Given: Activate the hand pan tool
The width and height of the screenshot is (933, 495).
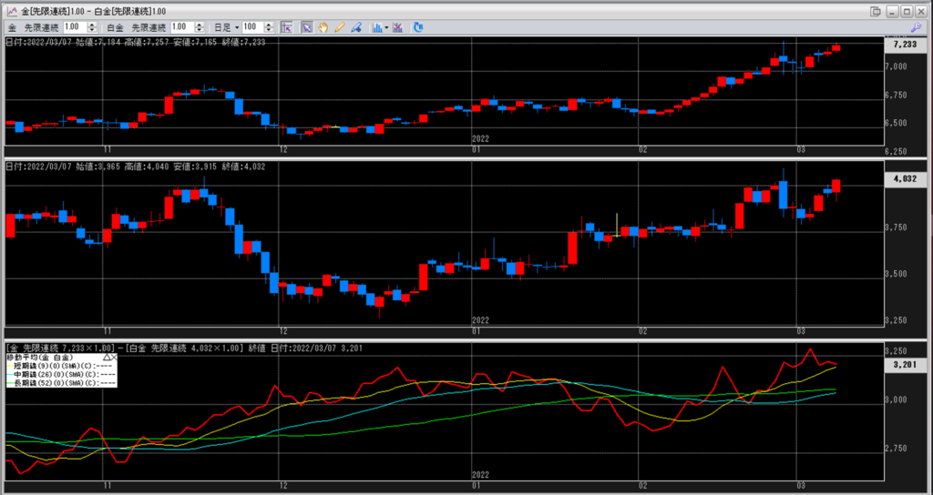Looking at the screenshot, I should 323,27.
